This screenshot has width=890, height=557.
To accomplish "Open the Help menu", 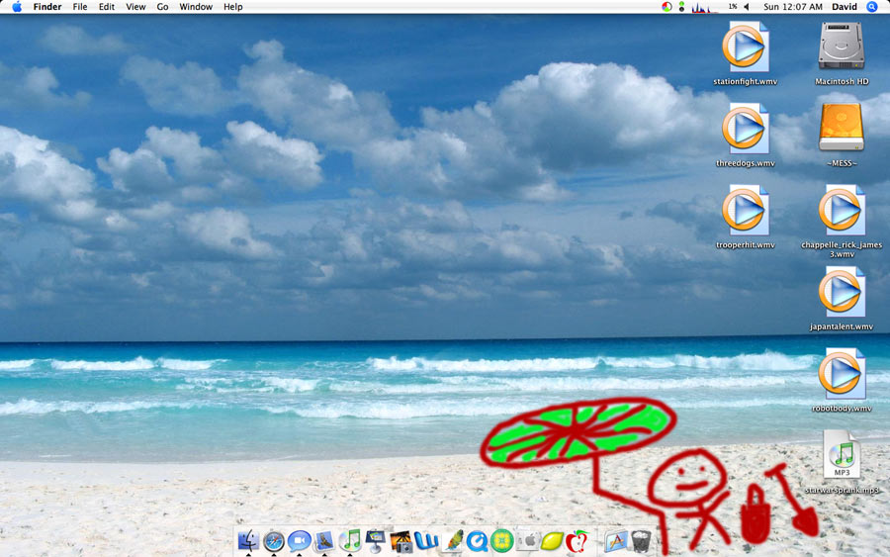I will click(x=233, y=7).
